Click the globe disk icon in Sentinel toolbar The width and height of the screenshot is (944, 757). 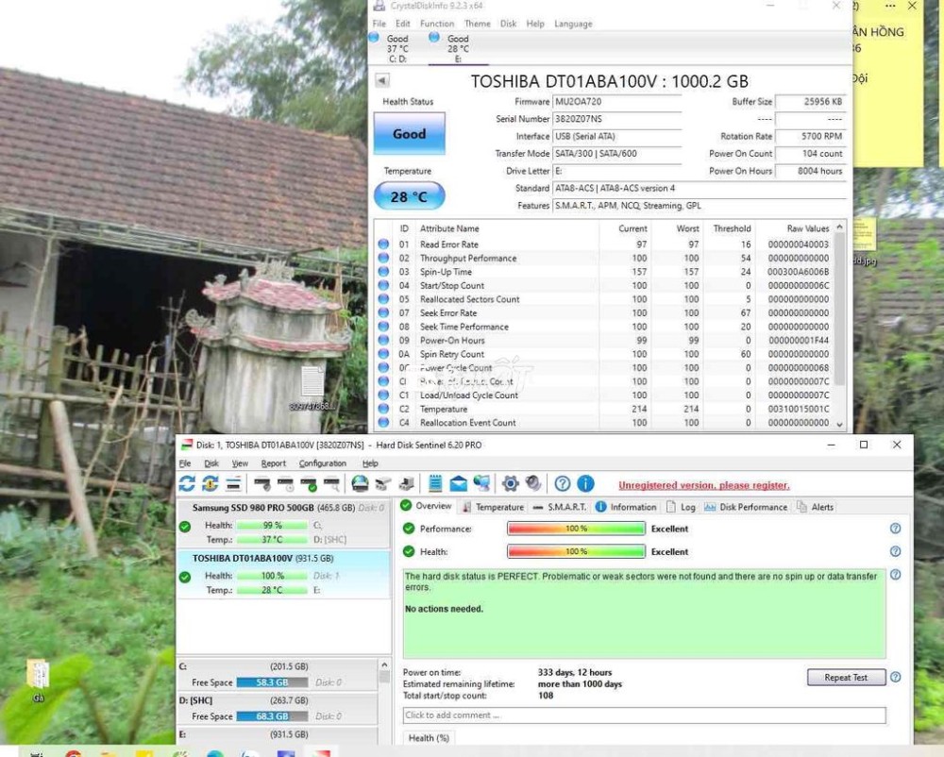360,483
